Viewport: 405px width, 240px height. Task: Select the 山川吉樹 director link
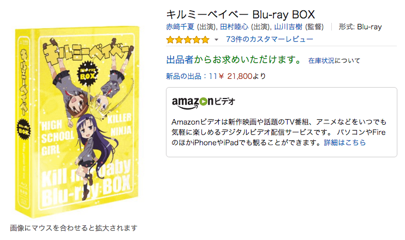[x=288, y=27]
